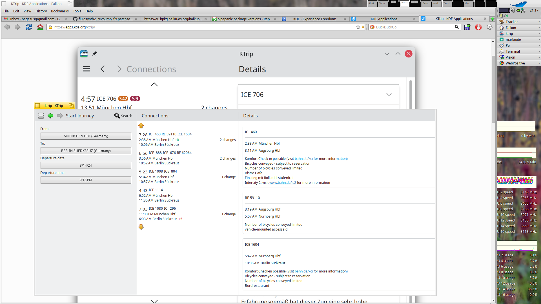Click Search in ktrip Start Journey header
This screenshot has height=304, width=541.
point(123,116)
